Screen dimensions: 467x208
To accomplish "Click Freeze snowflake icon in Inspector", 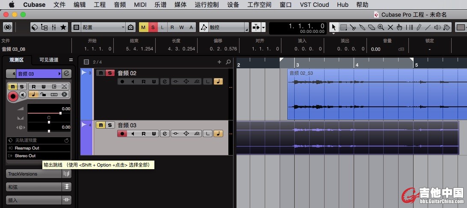I will pos(64,94).
